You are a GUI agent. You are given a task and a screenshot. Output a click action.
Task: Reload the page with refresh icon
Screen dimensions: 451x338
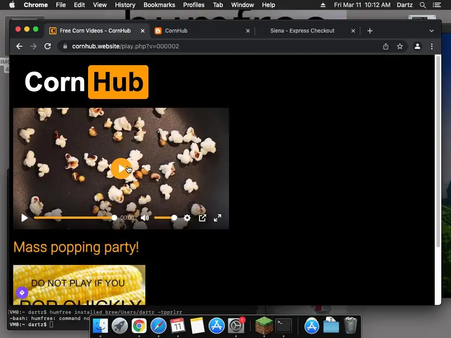pyautogui.click(x=48, y=46)
